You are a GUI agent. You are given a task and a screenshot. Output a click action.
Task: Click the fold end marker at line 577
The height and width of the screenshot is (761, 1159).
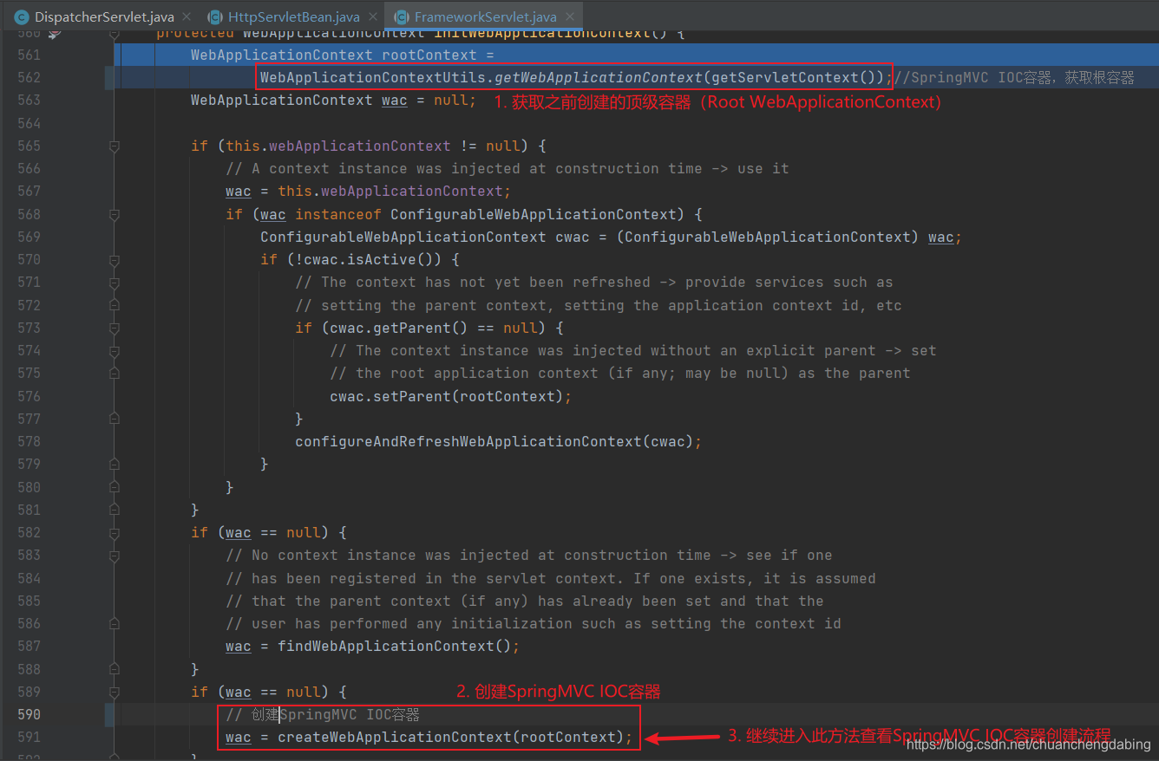coord(114,419)
